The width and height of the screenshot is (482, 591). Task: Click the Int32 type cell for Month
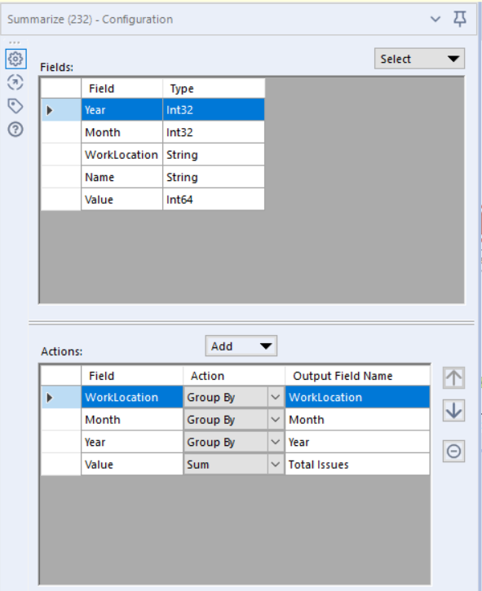click(214, 132)
